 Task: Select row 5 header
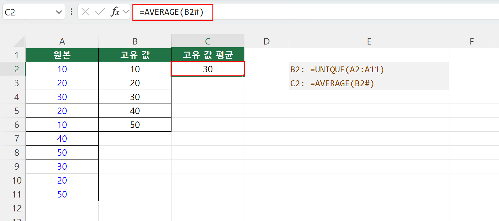(x=13, y=111)
